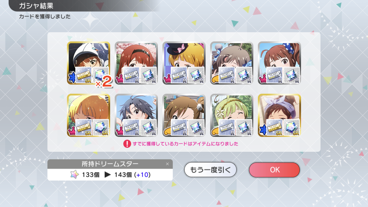This screenshot has height=207, width=368.
Task: Select the astronaut helmet SR card
Action: 88,63
